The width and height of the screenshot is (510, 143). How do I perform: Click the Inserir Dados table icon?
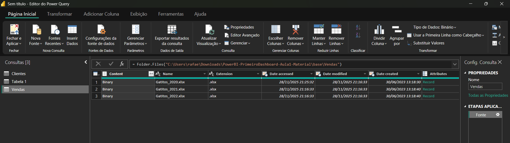coord(72,30)
